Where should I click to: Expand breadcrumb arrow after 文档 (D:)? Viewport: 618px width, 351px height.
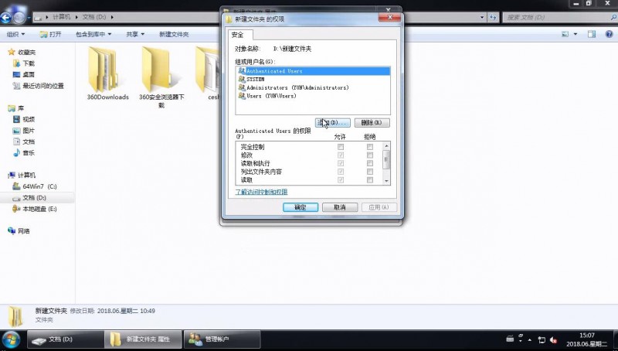[112, 17]
